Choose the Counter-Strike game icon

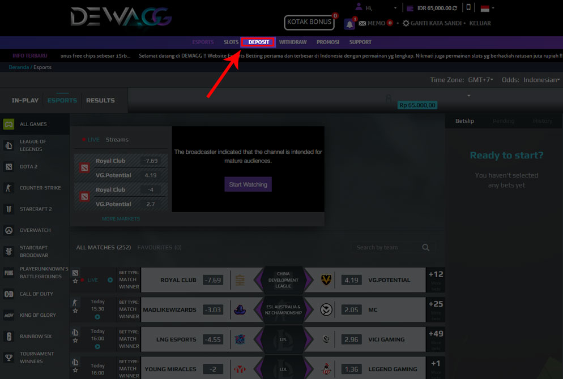(8, 188)
